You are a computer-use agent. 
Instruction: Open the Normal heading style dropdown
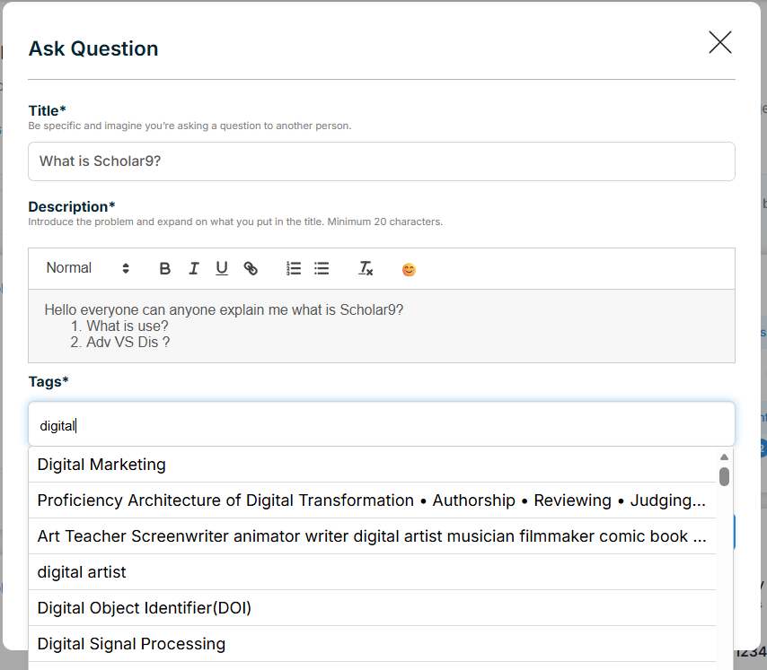(87, 268)
